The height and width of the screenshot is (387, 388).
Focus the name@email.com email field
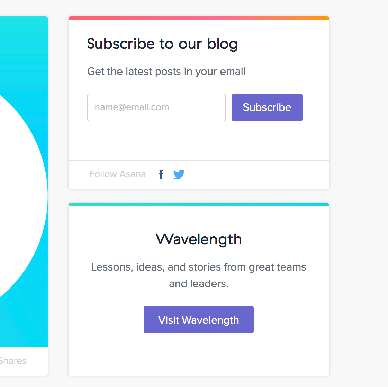156,107
